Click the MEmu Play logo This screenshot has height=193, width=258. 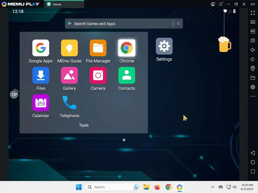(20, 4)
